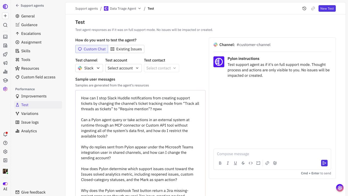This screenshot has height=196, width=348.
Task: Open the Slack test channel dropdown
Action: click(89, 68)
